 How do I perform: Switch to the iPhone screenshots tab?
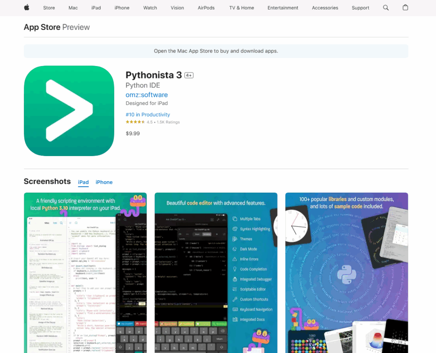[104, 182]
